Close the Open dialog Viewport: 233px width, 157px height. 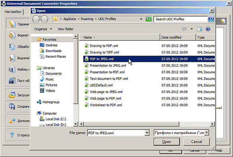click(x=212, y=11)
